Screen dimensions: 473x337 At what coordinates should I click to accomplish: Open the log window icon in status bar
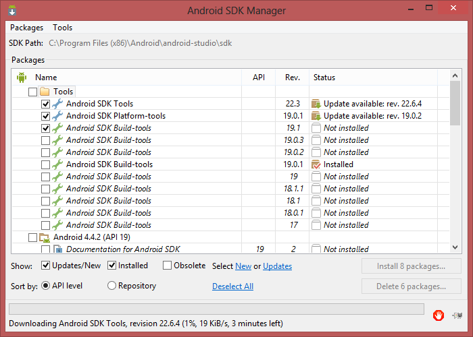(x=459, y=315)
